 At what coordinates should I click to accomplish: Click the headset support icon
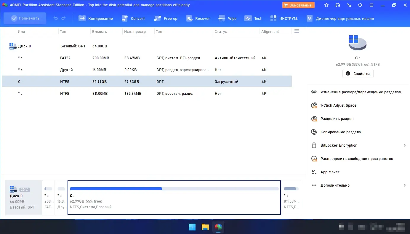coord(338,5)
